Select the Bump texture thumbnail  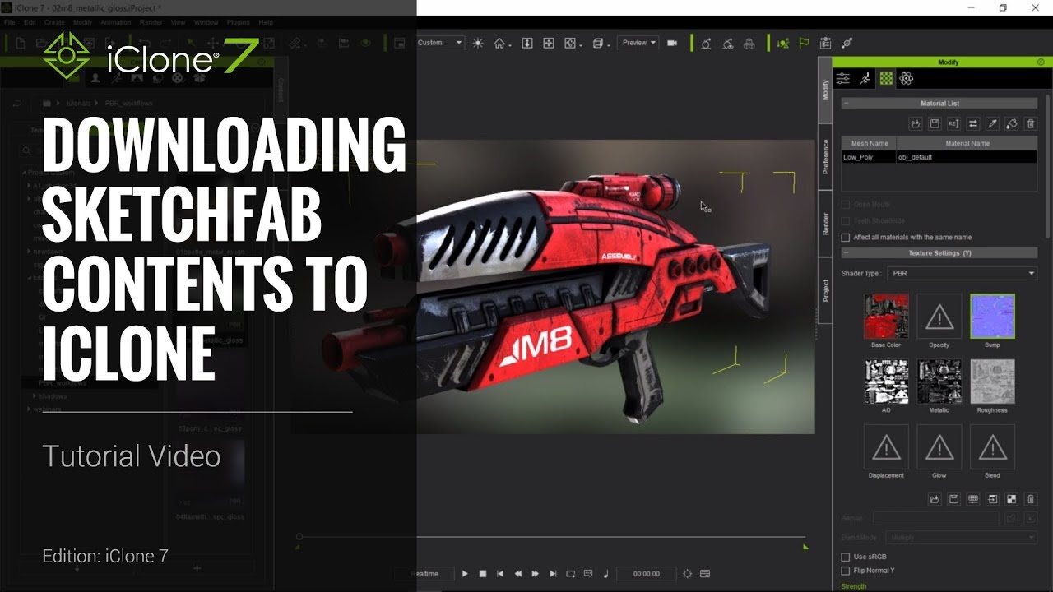point(992,316)
